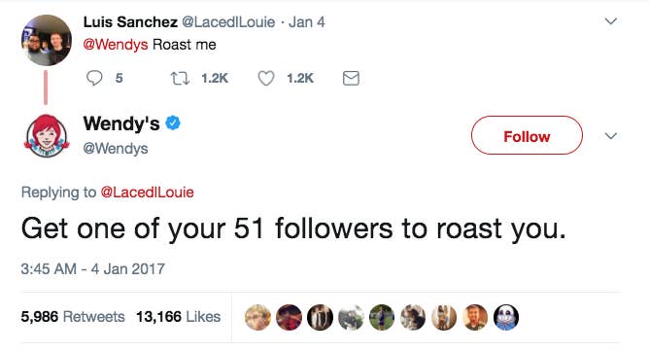Screen dimensions: 649x351
Task: Open Luis Sanchez's profile photo
Action: pyautogui.click(x=47, y=40)
